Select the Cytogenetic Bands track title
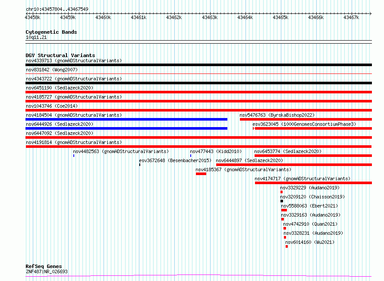Image resolution: width=384 pixels, height=281 pixels. pos(51,32)
